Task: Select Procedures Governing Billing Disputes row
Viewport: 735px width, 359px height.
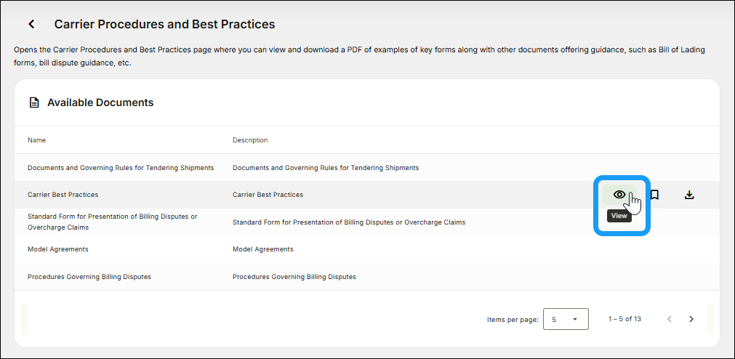Action: (89, 277)
